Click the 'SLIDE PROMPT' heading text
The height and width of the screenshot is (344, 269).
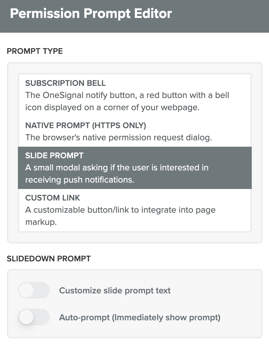pos(54,156)
